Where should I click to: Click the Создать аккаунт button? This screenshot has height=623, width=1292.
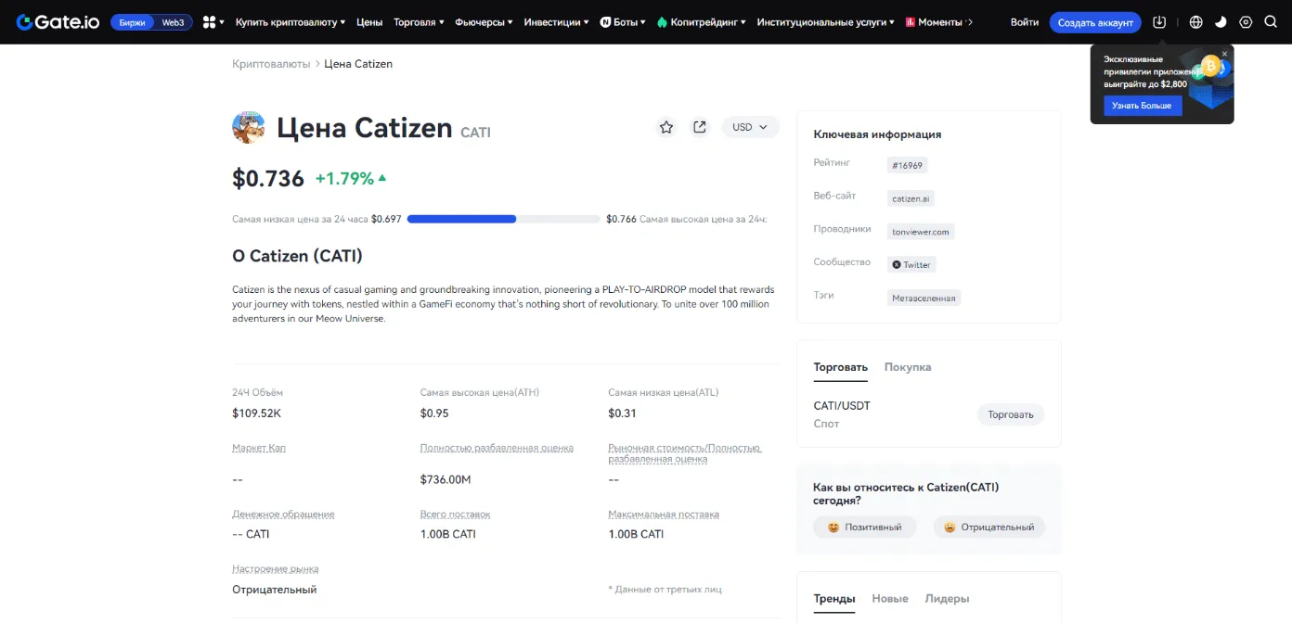point(1095,22)
